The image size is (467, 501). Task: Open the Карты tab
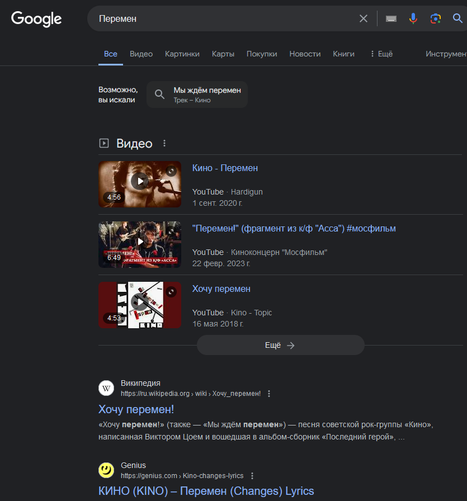(x=223, y=54)
